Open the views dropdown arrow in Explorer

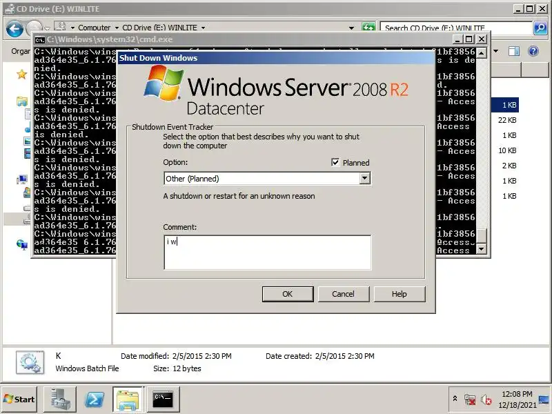coord(496,51)
